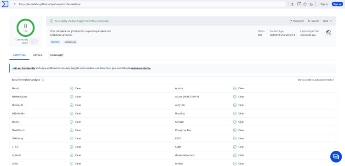
Task: Click the graph icon beside Last Analysis Date
Action: click(328, 33)
